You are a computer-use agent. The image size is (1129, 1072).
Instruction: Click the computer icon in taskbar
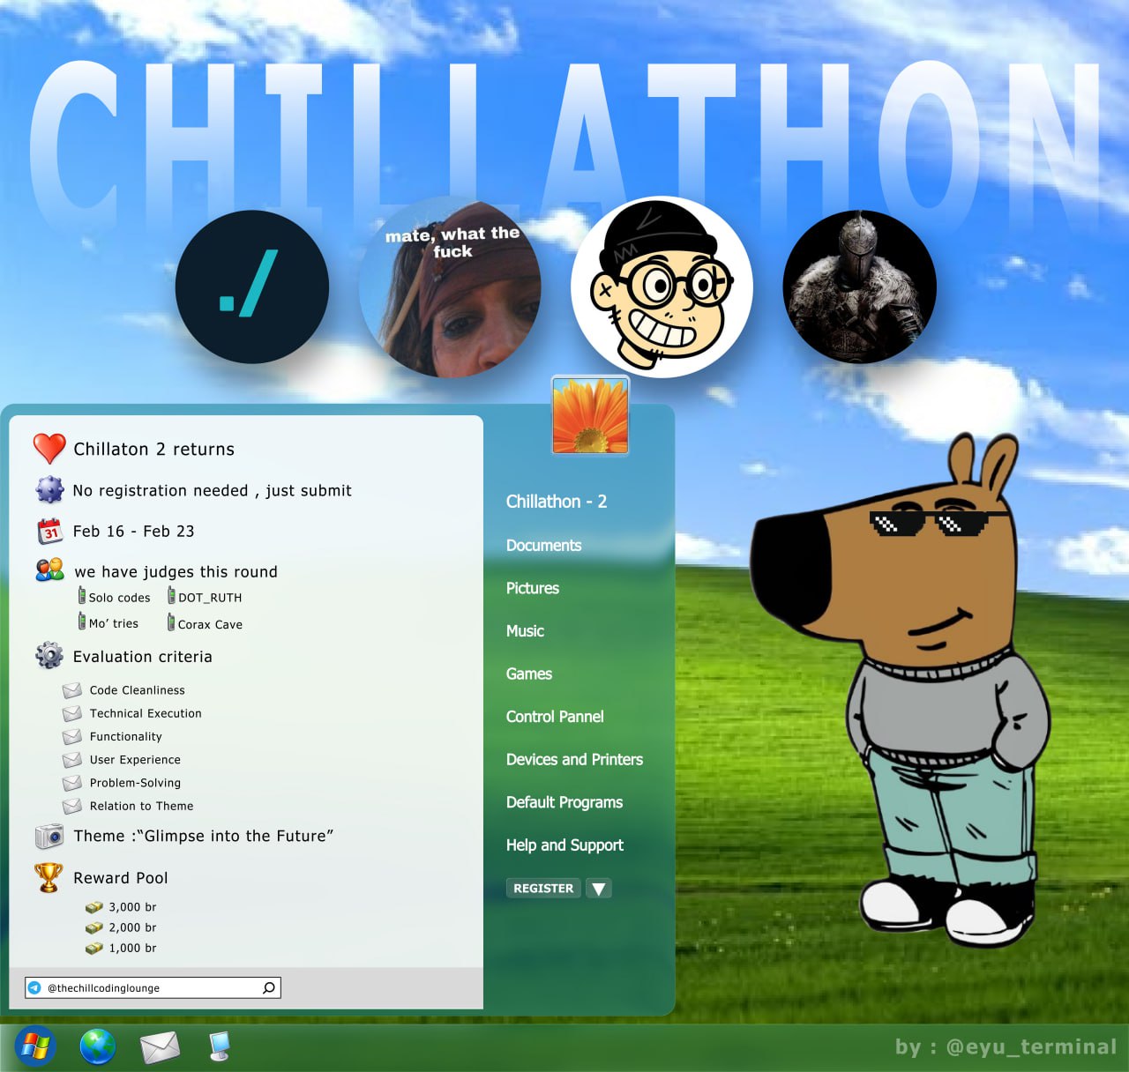[219, 1046]
